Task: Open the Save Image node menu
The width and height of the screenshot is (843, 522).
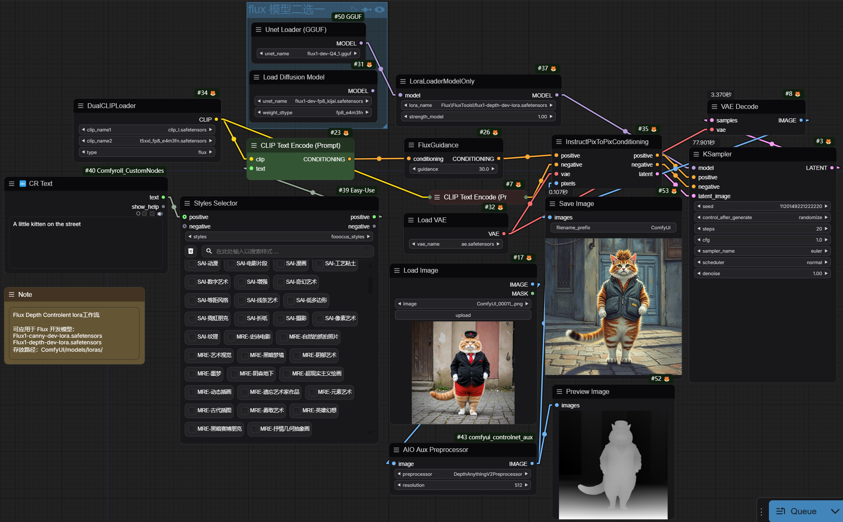Action: (x=553, y=203)
